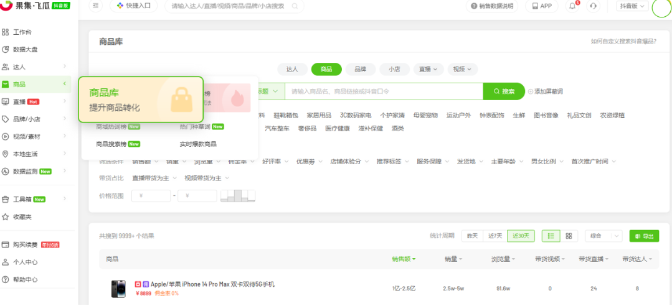Select the 近7天 statistics period

point(495,236)
